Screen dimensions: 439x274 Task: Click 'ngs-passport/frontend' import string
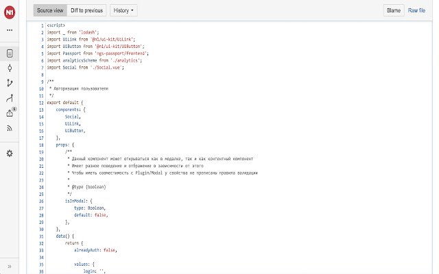(121, 53)
